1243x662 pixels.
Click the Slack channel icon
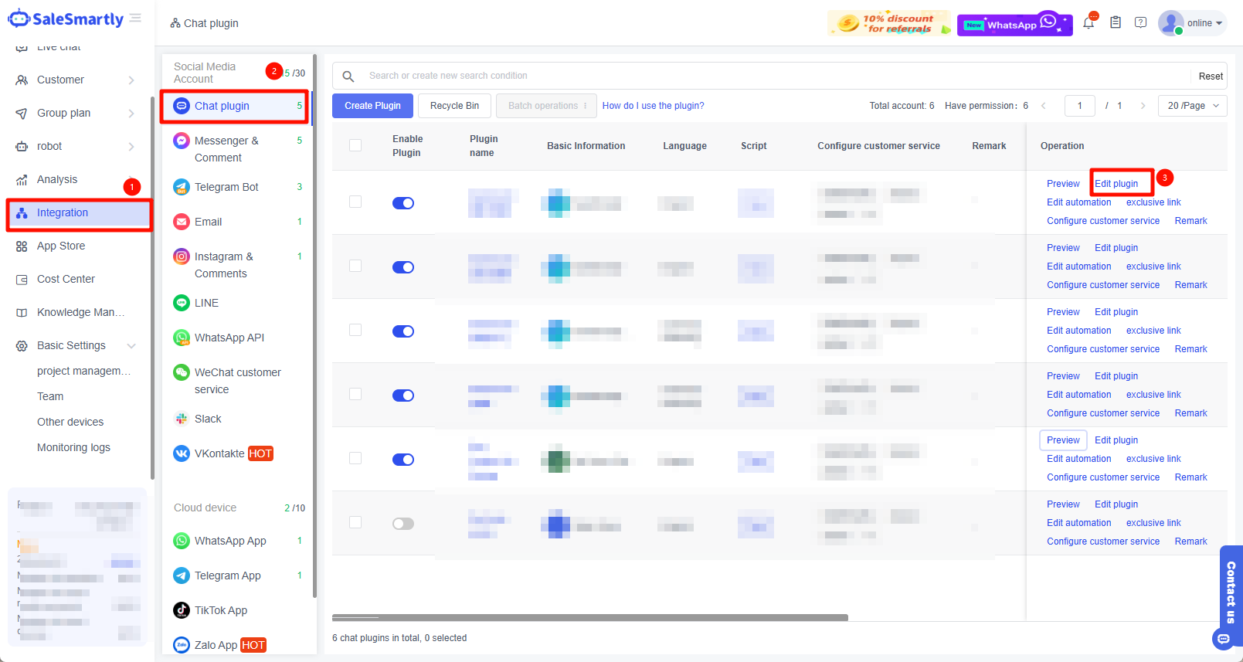tap(182, 419)
